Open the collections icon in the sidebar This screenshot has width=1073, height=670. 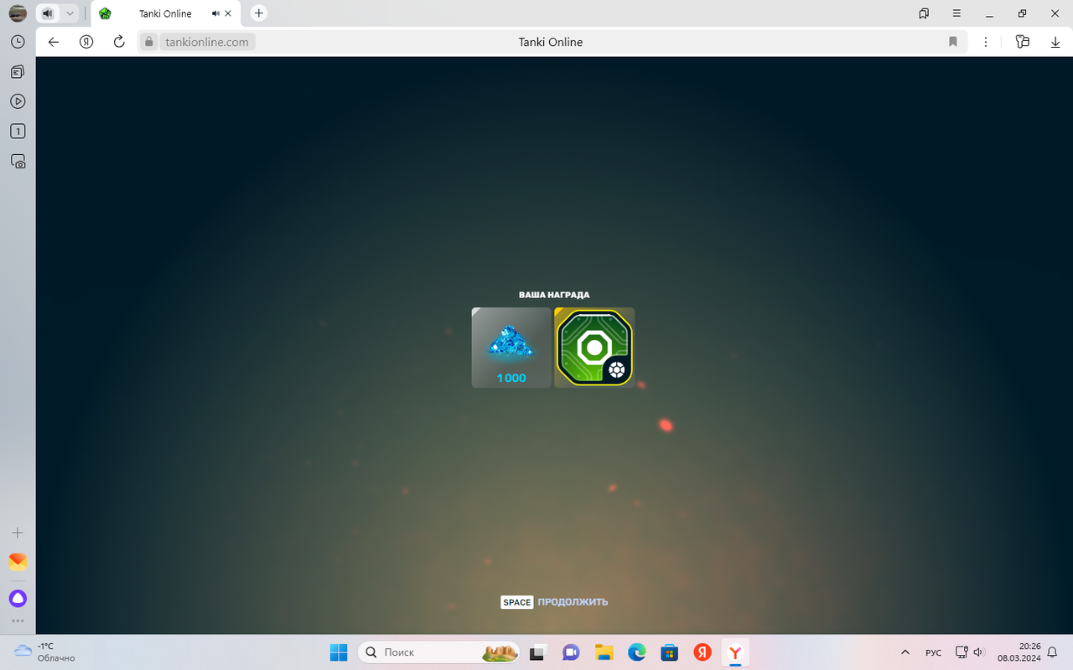[18, 72]
